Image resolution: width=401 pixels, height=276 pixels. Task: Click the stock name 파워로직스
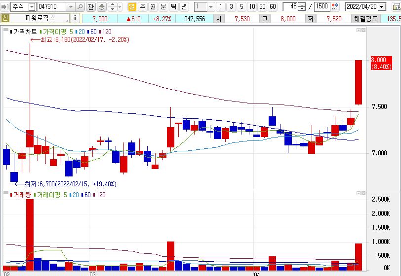pos(40,18)
